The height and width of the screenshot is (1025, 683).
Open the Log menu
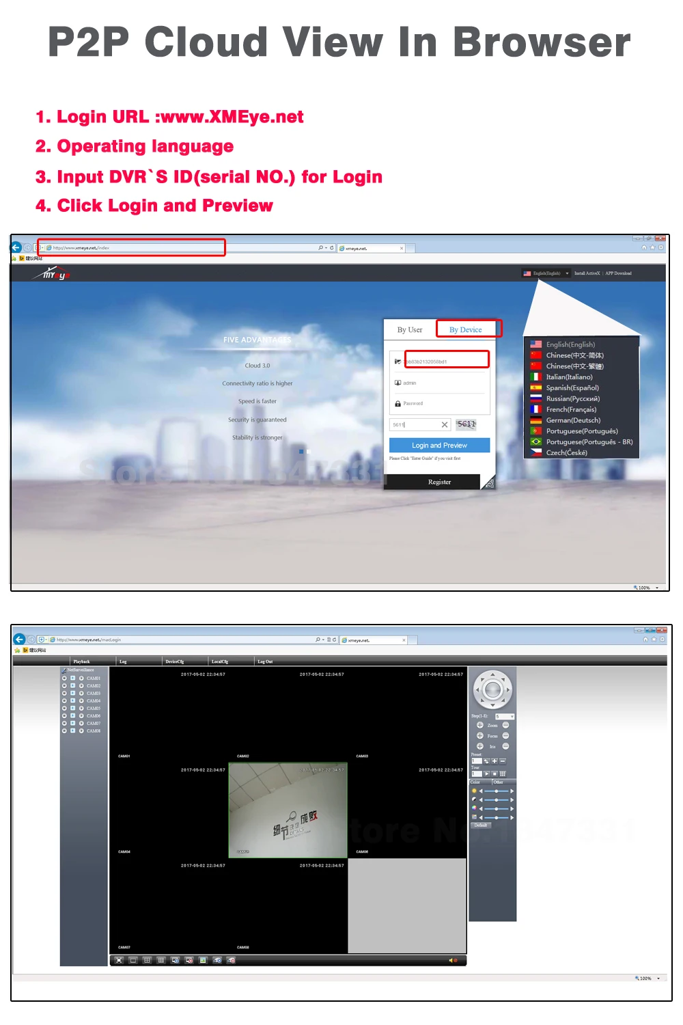pos(123,661)
